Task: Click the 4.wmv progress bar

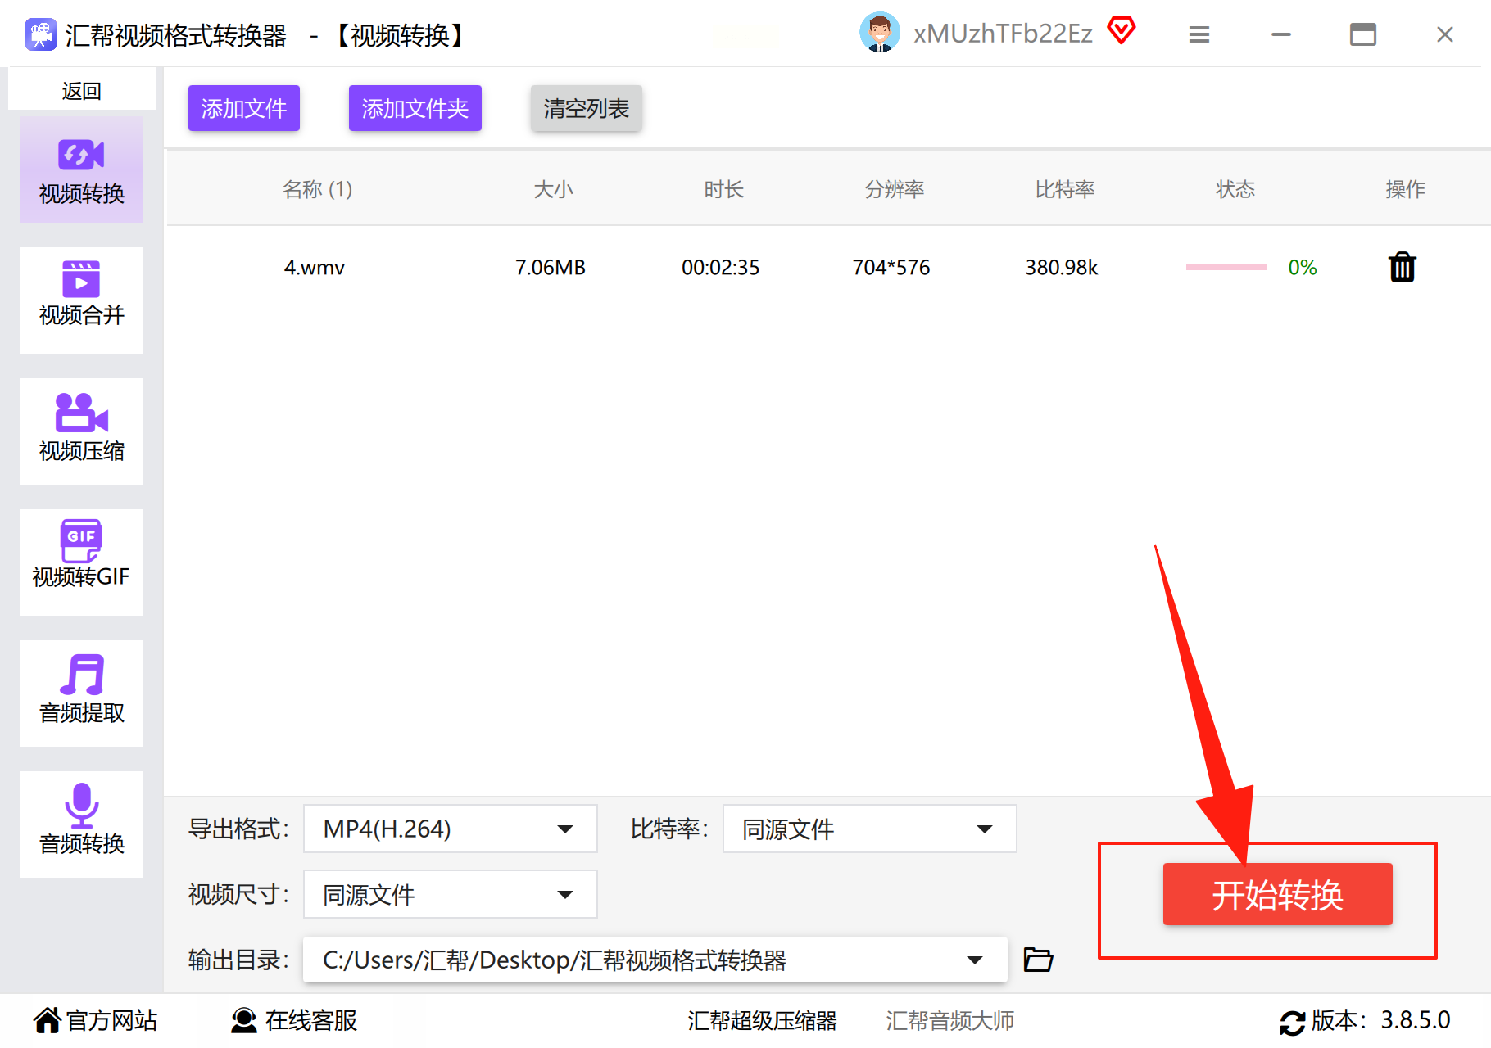Action: [1226, 267]
